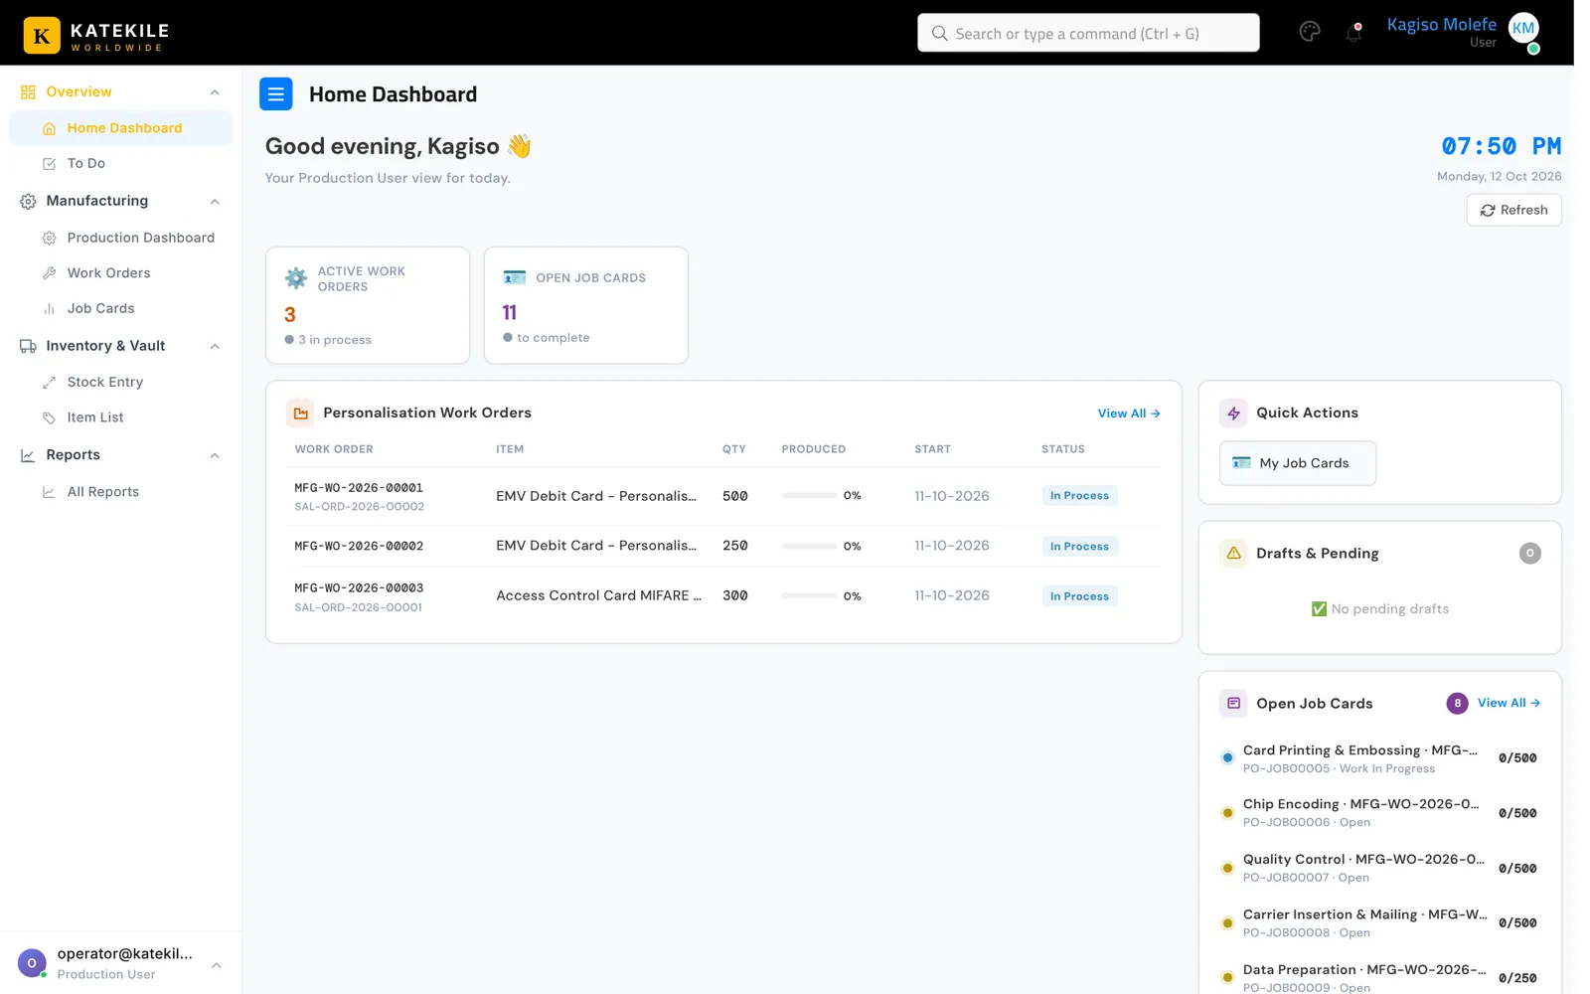Collapse the Overview section chevron
The height and width of the screenshot is (994, 1590).
coord(215,92)
